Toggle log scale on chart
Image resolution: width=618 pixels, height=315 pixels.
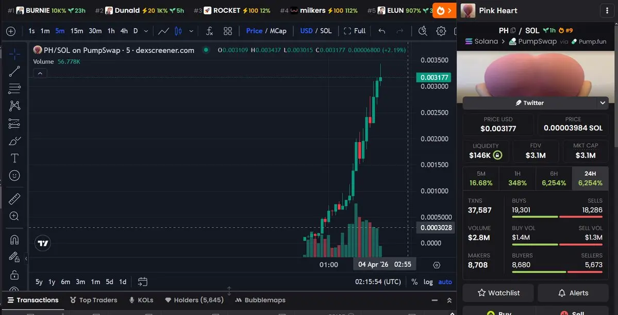coord(428,282)
